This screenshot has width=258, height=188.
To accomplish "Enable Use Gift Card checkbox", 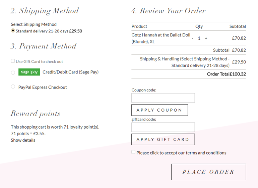I will tap(13, 61).
